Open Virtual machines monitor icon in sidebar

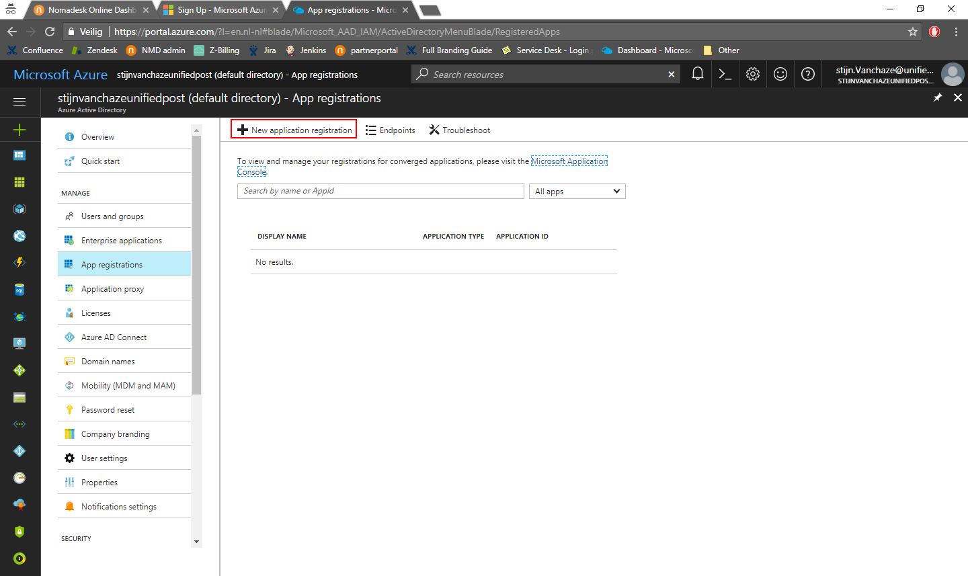(19, 343)
